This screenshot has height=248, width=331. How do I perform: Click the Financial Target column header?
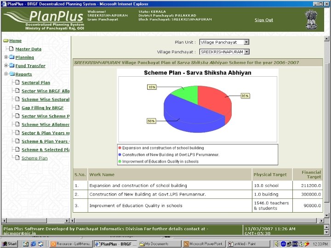pyautogui.click(x=308, y=175)
